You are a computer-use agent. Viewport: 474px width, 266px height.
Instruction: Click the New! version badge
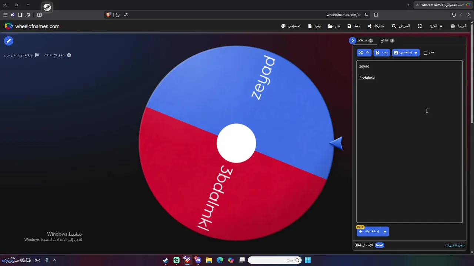pos(379,245)
